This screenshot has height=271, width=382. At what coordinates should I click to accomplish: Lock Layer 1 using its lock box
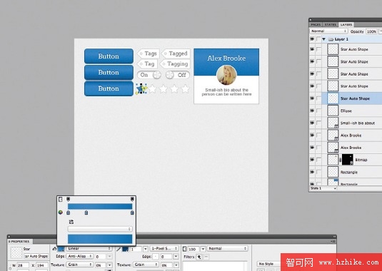[x=318, y=39]
